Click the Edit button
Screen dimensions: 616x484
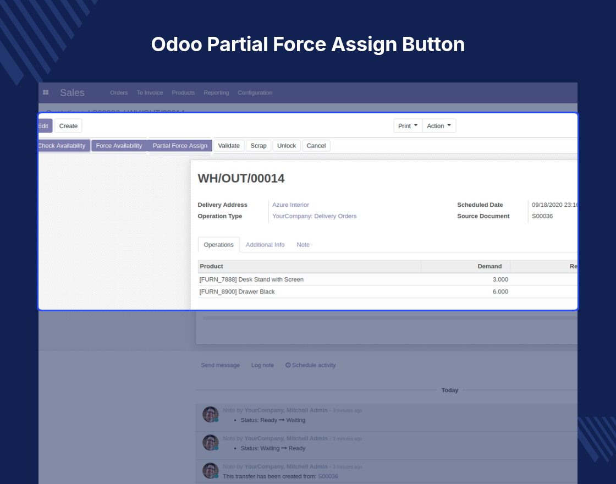45,126
